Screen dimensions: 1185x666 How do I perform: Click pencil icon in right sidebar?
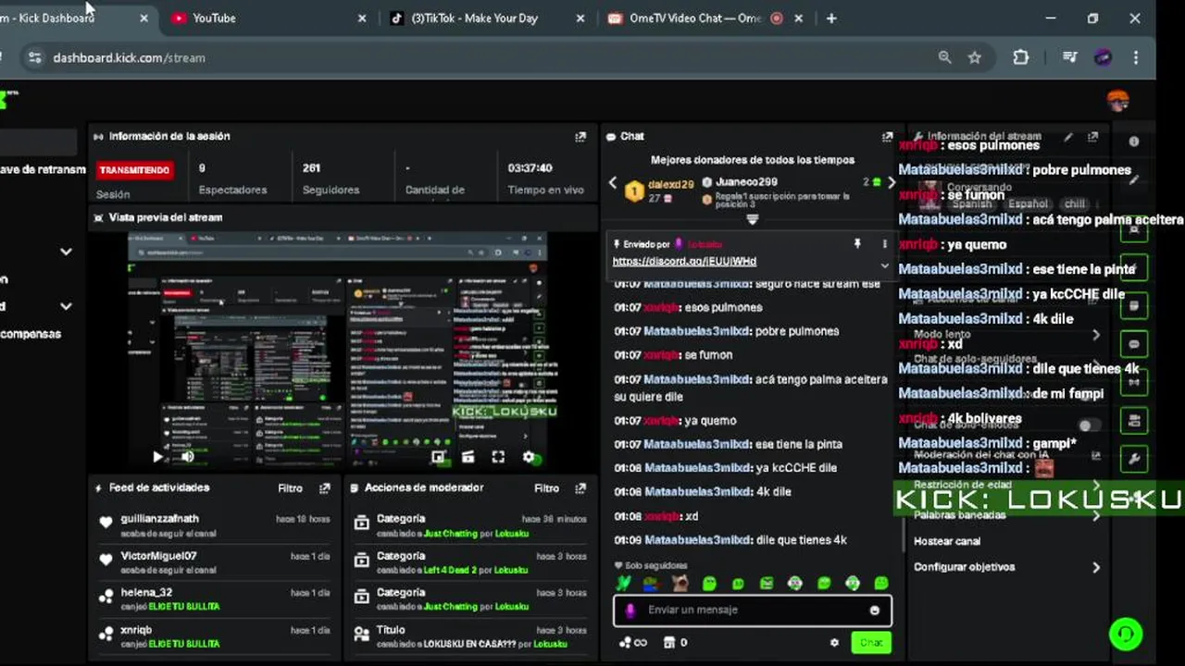pyautogui.click(x=1134, y=179)
